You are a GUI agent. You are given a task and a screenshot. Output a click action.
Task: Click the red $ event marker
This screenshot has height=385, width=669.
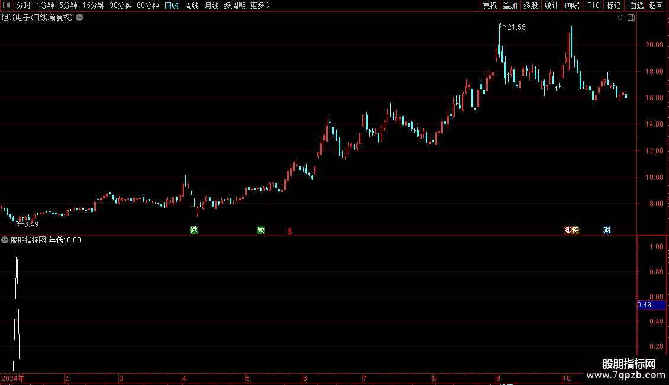(x=290, y=231)
